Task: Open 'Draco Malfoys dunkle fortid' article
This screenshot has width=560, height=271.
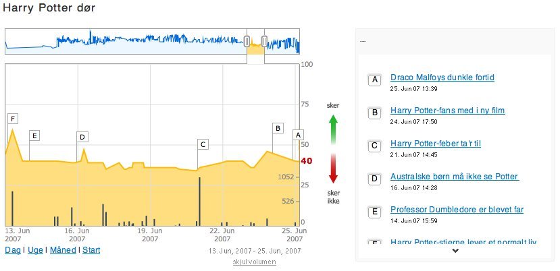Action: click(442, 78)
